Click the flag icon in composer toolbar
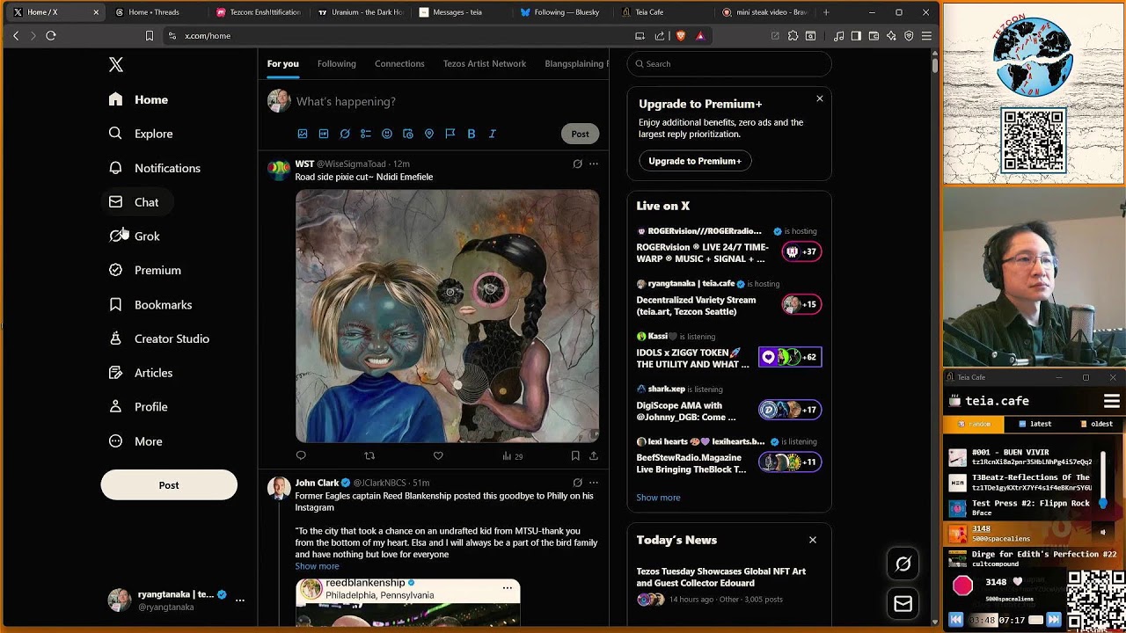The image size is (1126, 633). (450, 134)
